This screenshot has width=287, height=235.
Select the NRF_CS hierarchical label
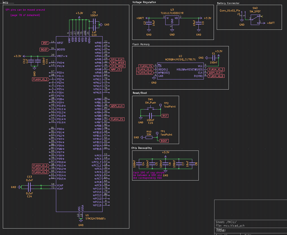click(116, 69)
